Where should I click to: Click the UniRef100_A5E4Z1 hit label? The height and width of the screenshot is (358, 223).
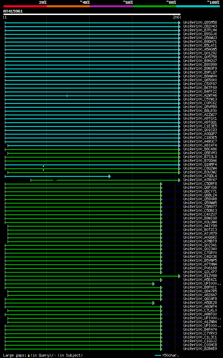200,280
